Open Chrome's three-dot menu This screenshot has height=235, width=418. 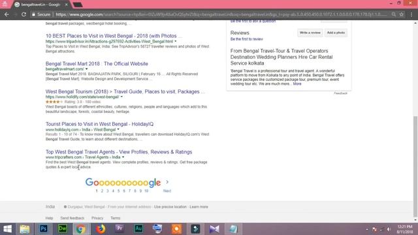pos(411,14)
